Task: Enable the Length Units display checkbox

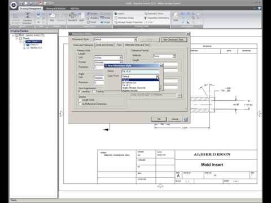Action: [x=80, y=100]
